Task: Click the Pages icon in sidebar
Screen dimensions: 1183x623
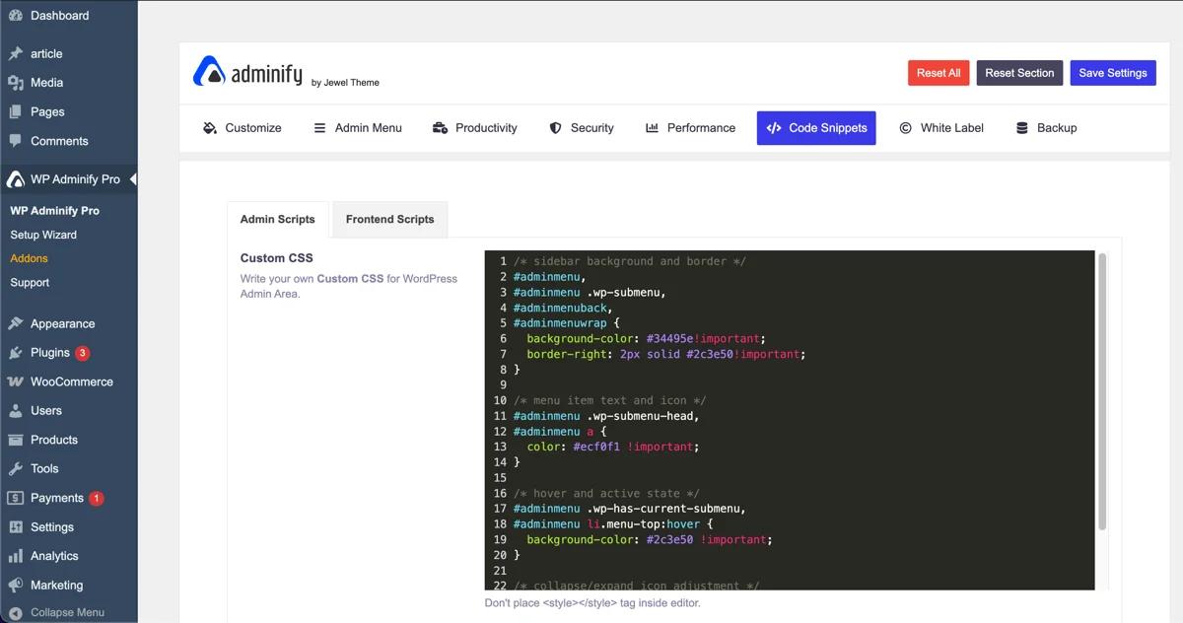Action: click(x=15, y=111)
